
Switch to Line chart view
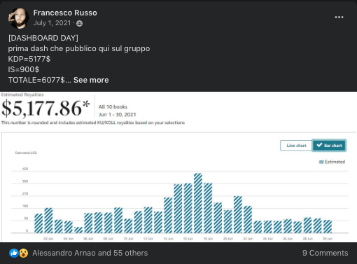pyautogui.click(x=296, y=146)
